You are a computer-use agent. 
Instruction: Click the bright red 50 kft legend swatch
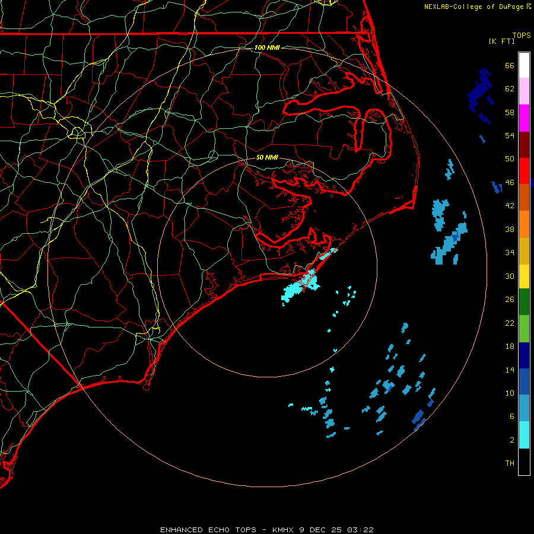pyautogui.click(x=524, y=171)
